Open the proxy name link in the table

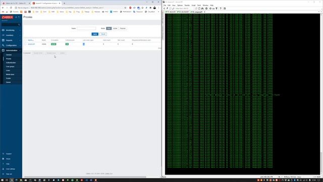[x=31, y=44]
